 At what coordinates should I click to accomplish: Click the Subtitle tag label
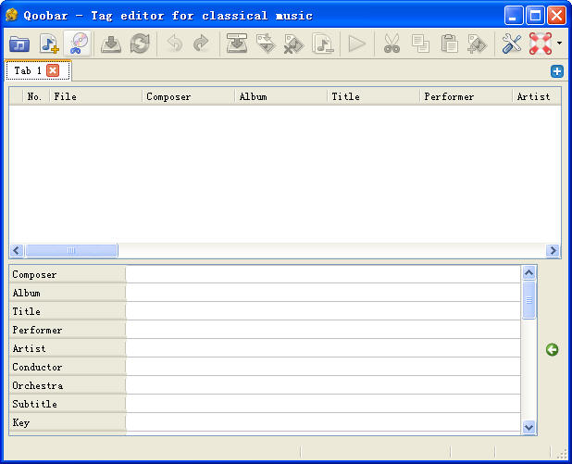(x=34, y=404)
